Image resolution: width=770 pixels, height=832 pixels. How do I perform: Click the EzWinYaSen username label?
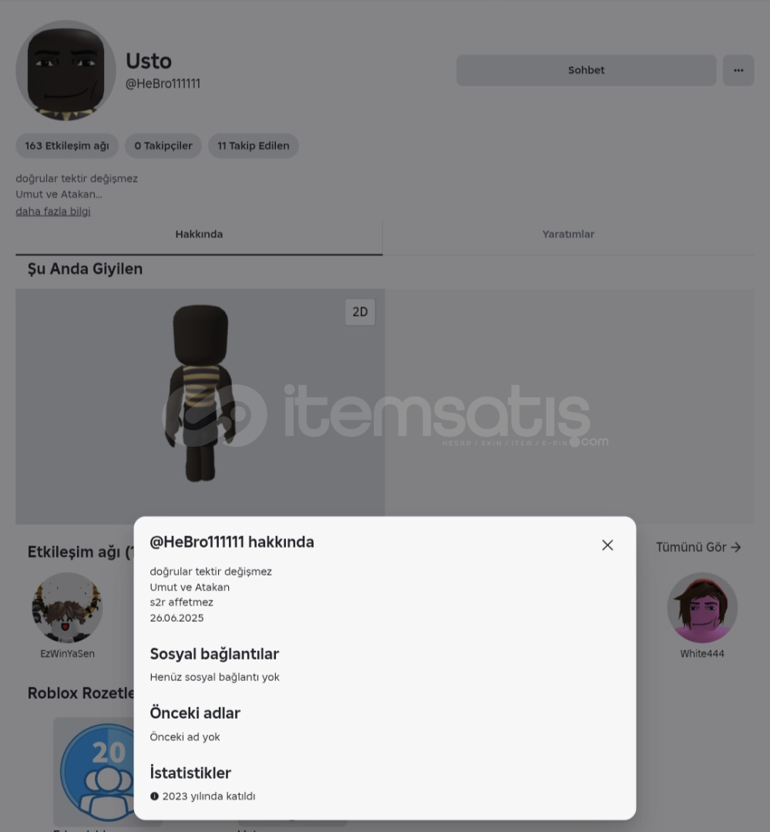pos(67,654)
